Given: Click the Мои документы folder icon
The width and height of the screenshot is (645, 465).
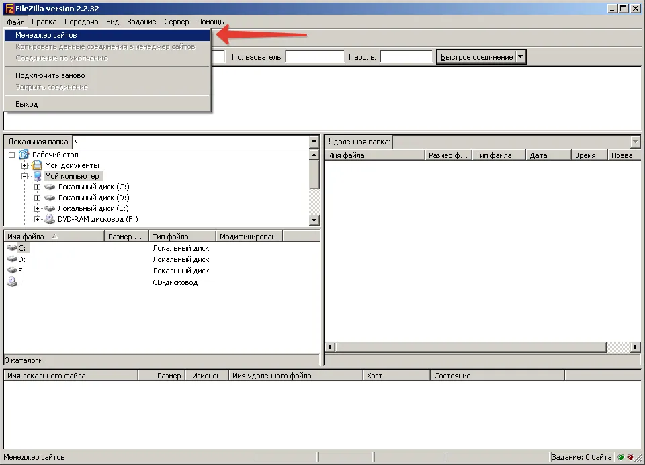Looking at the screenshot, I should pos(37,165).
